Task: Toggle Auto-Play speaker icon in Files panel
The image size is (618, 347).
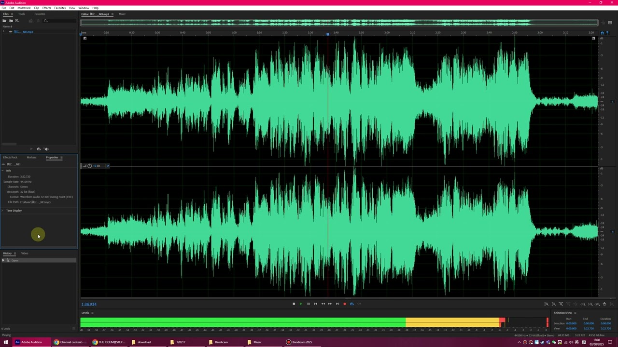Action: (46, 149)
